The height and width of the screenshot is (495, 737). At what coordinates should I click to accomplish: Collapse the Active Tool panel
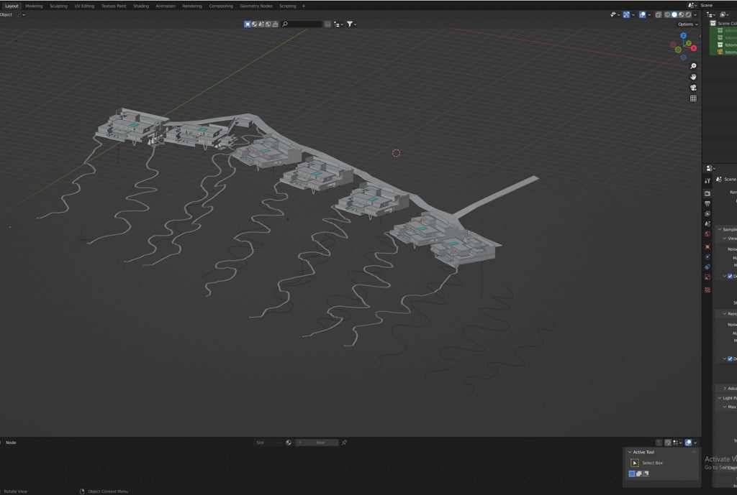click(x=630, y=452)
